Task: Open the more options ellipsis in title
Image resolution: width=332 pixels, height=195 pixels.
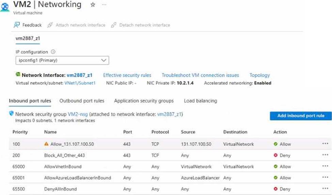Action: [x=104, y=5]
